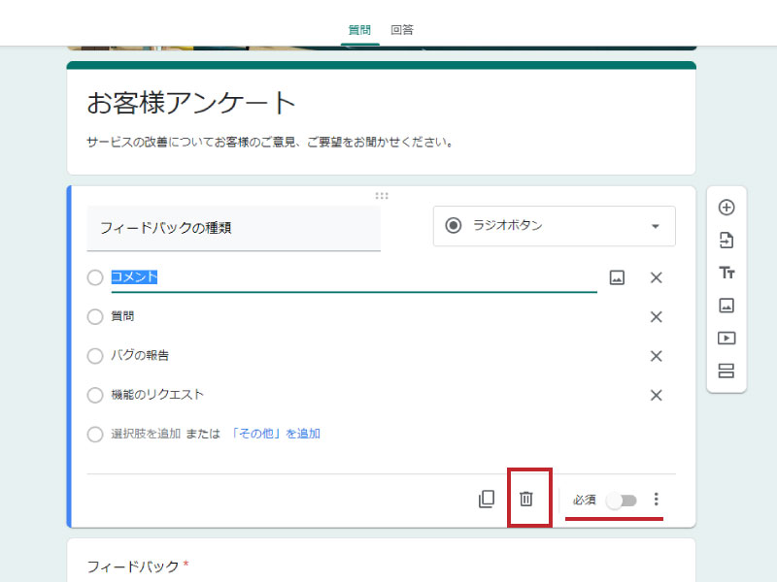Add a new section from the side toolbar
The height and width of the screenshot is (582, 777).
click(726, 371)
